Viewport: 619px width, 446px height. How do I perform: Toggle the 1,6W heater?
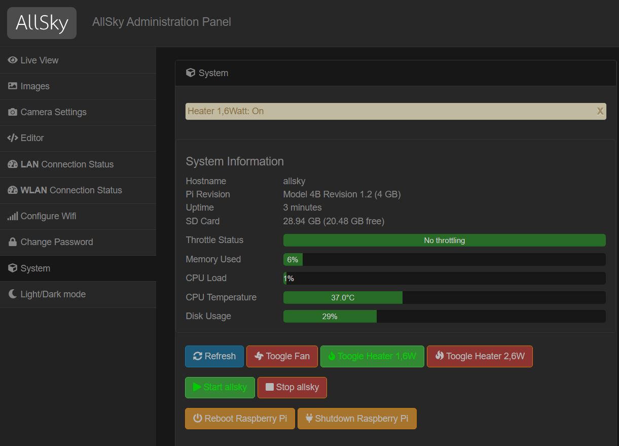coord(372,356)
